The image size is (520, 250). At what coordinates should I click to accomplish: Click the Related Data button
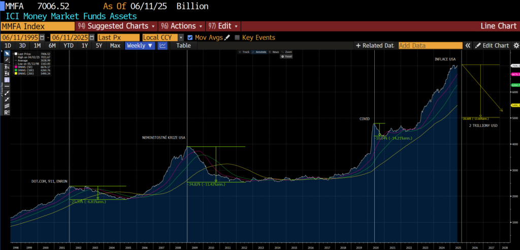click(x=375, y=46)
